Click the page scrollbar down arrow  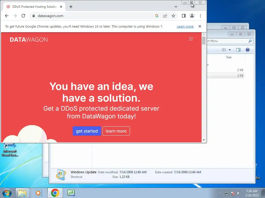click(x=204, y=140)
